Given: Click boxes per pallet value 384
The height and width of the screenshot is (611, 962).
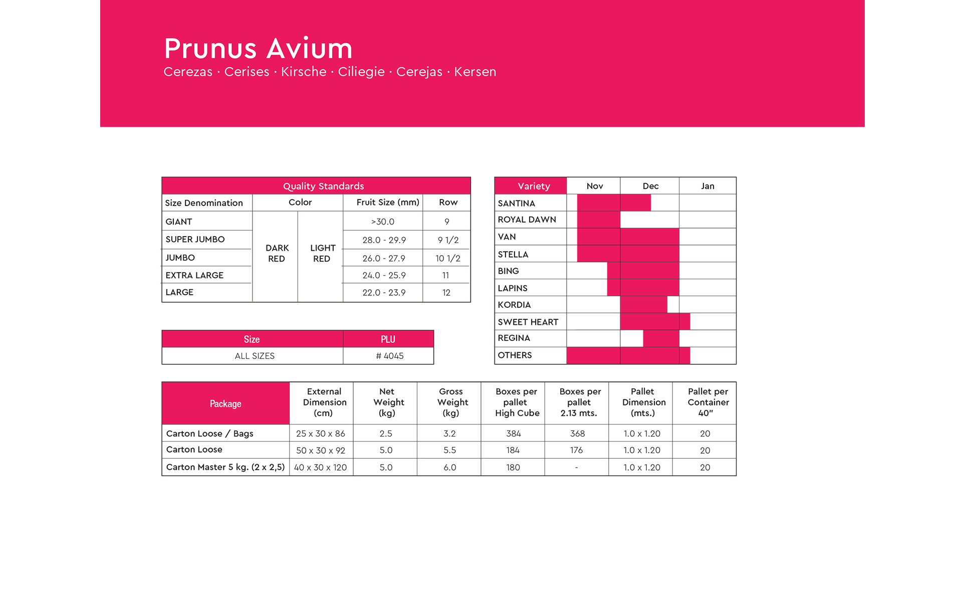Looking at the screenshot, I should coord(514,434).
